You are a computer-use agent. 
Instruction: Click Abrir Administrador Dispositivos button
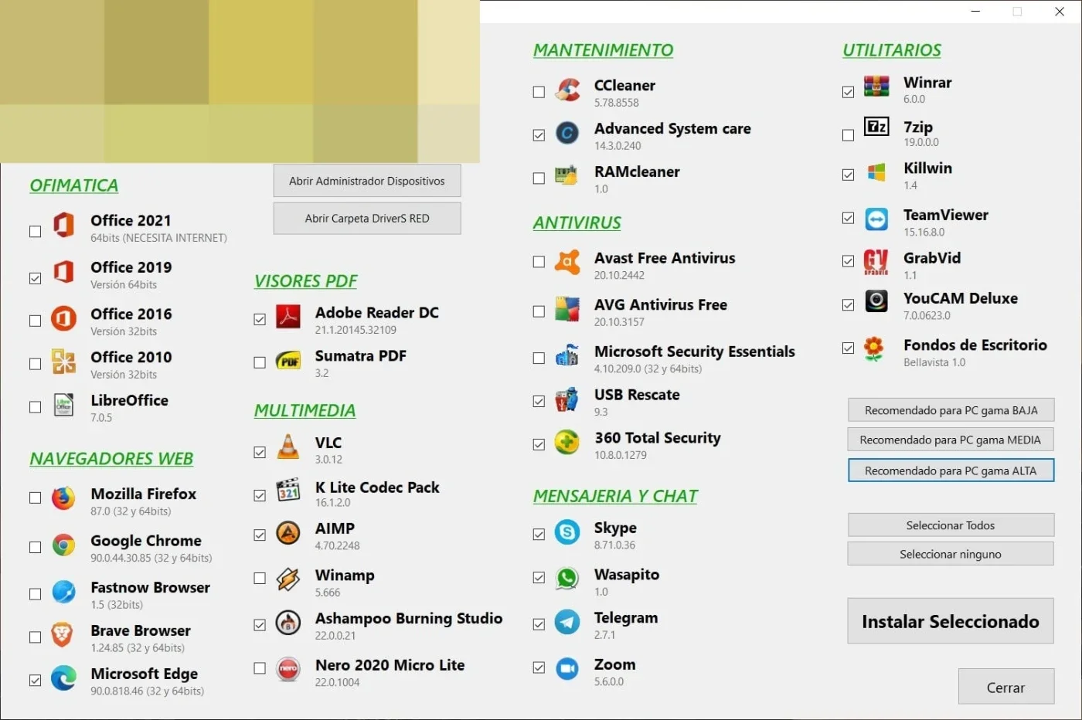click(367, 181)
